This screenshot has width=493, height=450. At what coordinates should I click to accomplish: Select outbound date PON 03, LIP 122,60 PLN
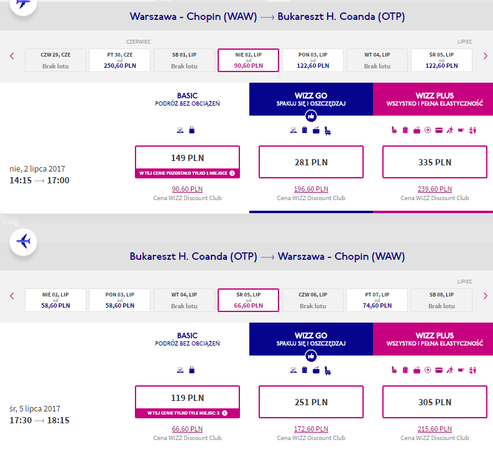pos(313,60)
